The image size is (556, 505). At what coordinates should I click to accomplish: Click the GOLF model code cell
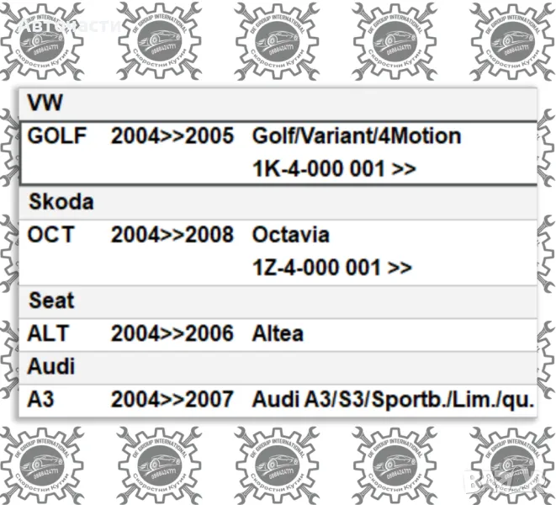click(x=57, y=136)
